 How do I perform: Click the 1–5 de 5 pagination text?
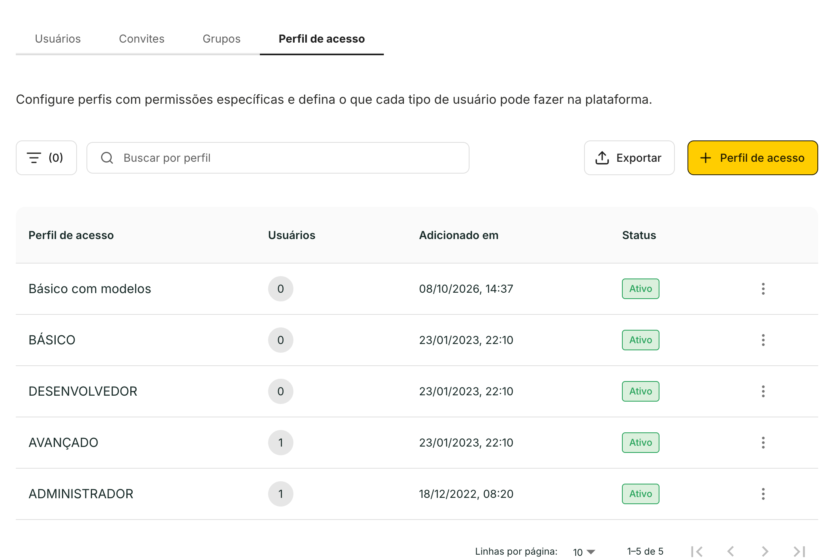click(x=645, y=552)
